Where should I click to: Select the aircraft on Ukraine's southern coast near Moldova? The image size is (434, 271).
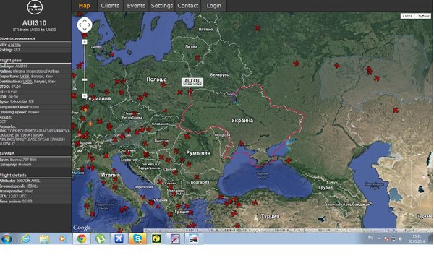[x=242, y=143]
